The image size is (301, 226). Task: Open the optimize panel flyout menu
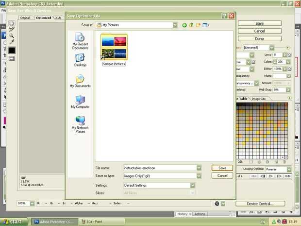[287, 48]
